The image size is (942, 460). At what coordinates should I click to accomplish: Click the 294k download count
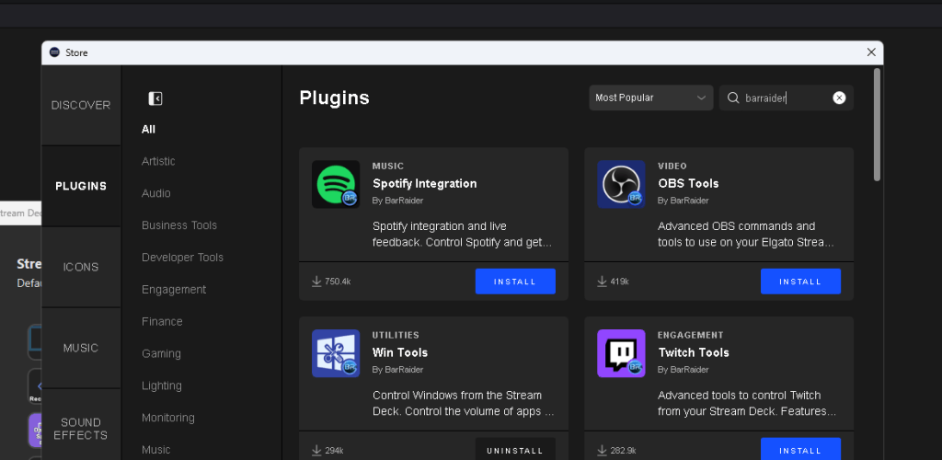click(x=334, y=451)
